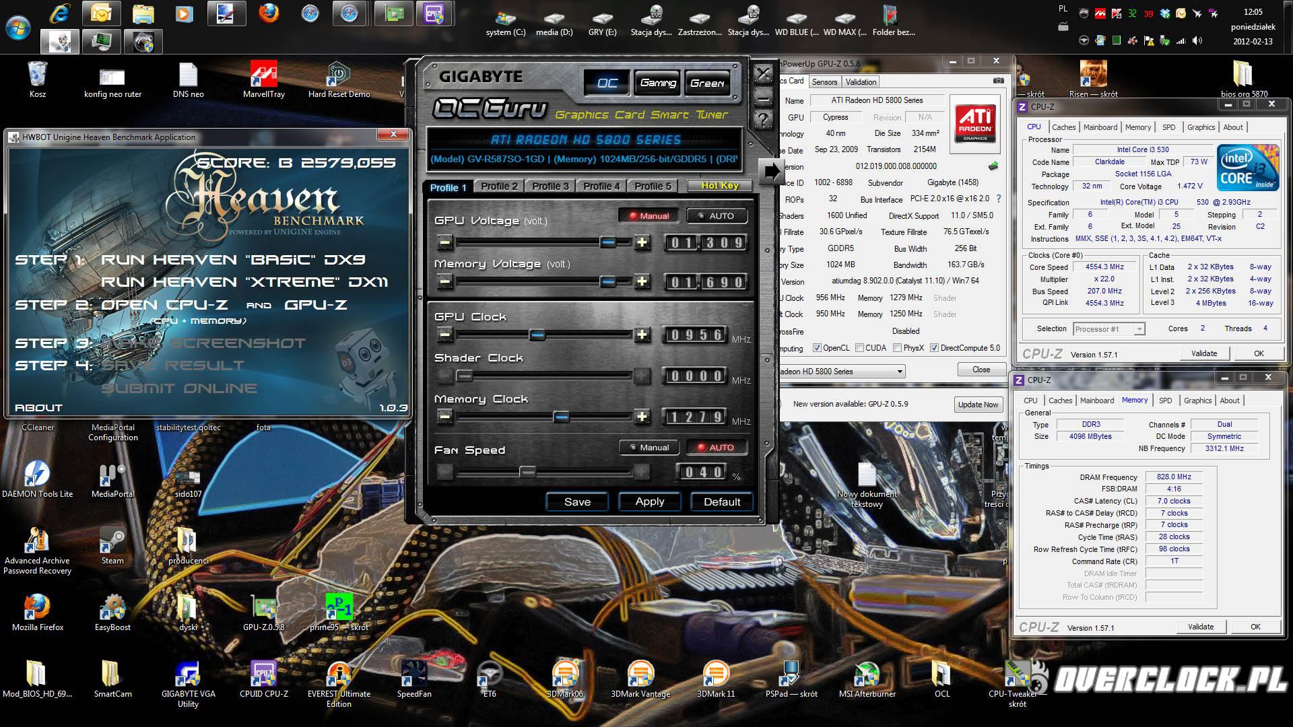Open GIGABYTE VGA Utility icon
This screenshot has height=727, width=1293.
188,684
